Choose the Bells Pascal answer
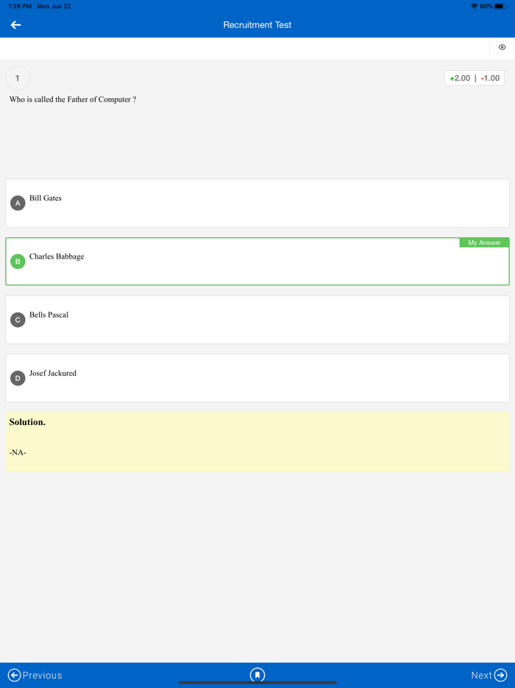515x688 pixels. [49, 315]
